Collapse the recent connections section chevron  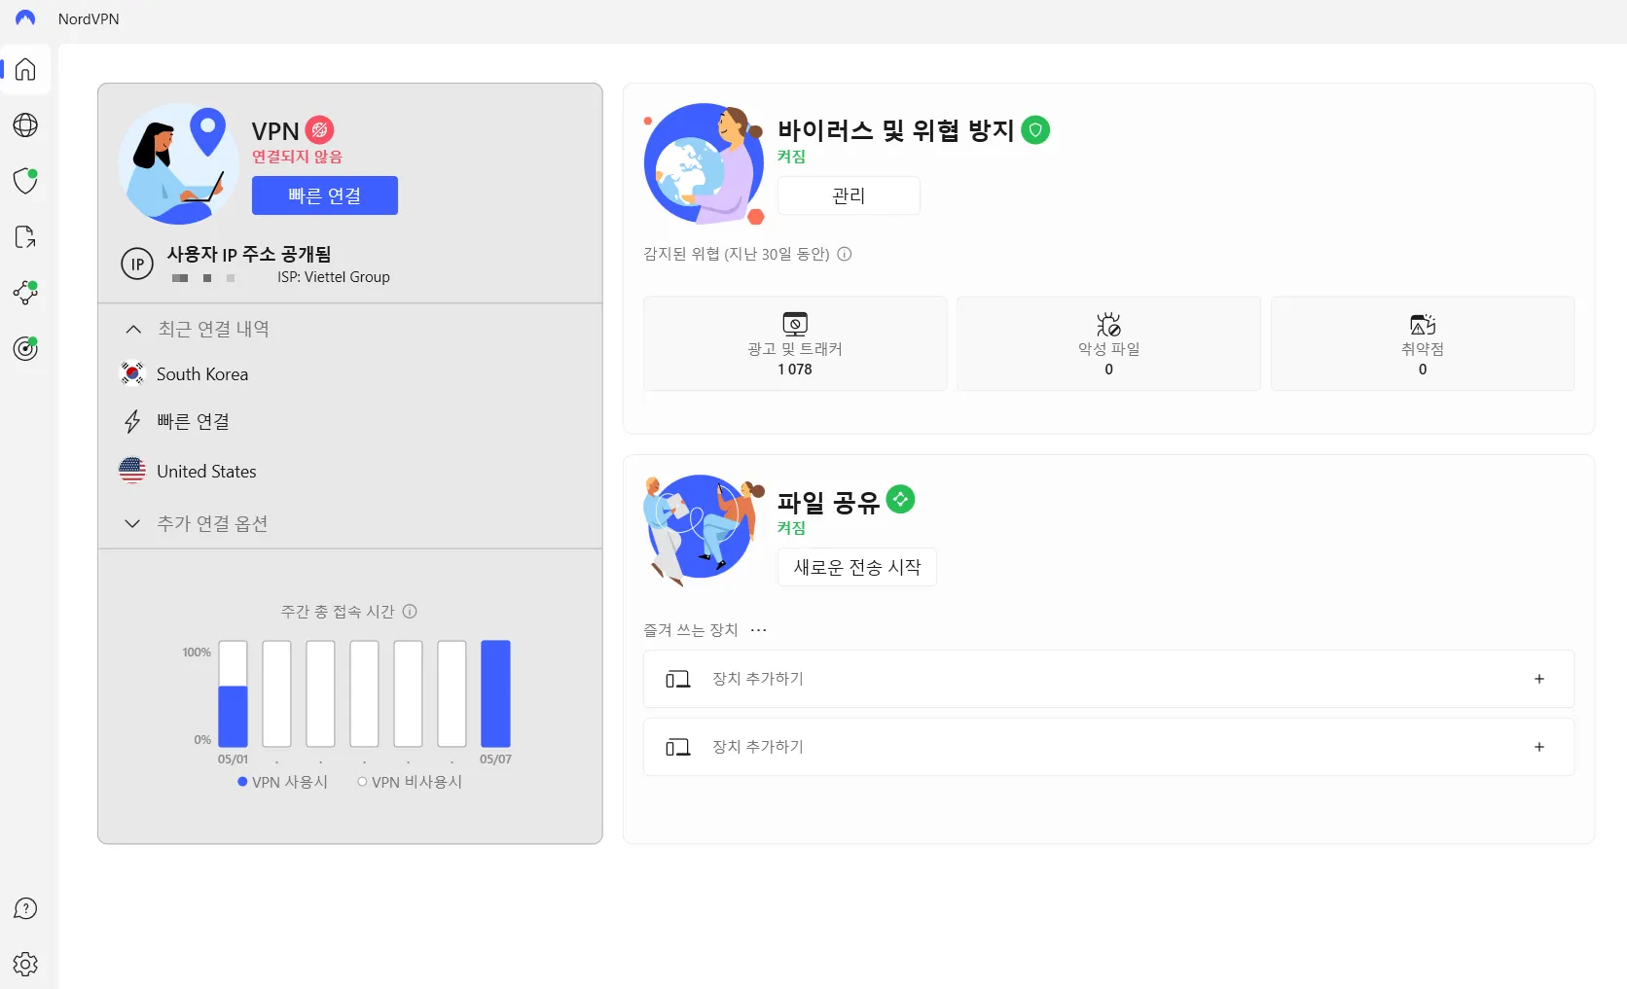pyautogui.click(x=133, y=330)
